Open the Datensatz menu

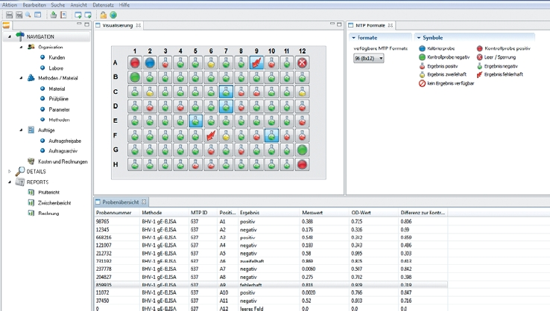tap(103, 4)
